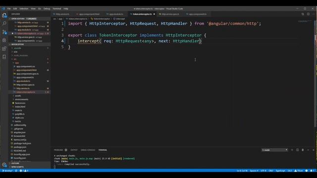Click the 'app' breadcrumb segment

60,19
